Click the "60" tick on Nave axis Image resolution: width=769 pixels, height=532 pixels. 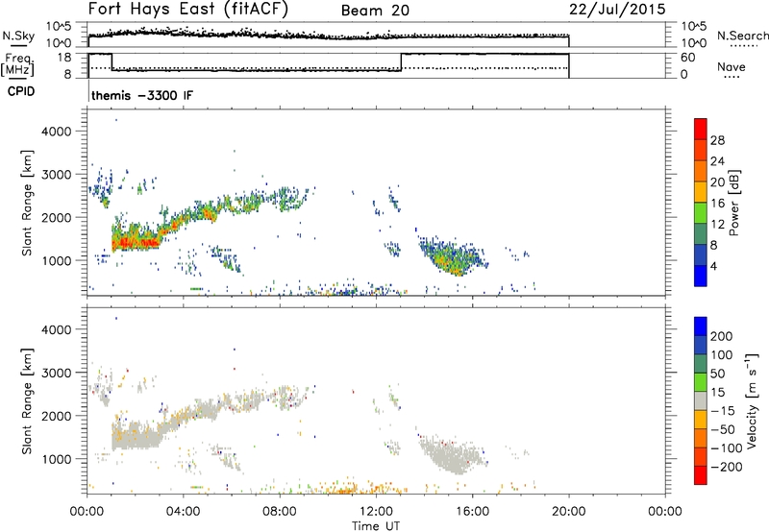[687, 58]
